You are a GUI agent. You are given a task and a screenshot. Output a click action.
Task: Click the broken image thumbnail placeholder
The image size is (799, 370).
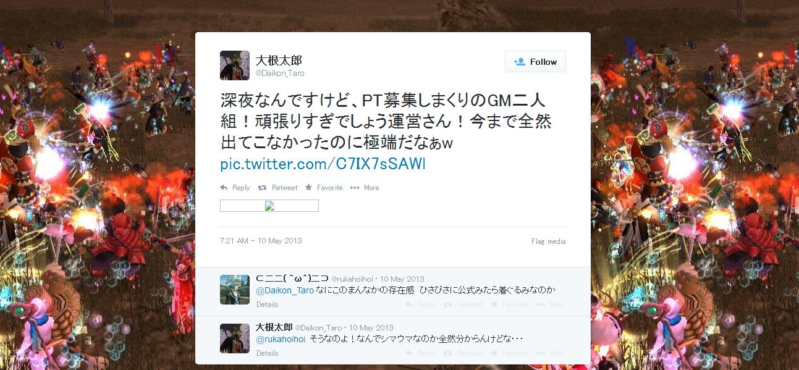click(x=269, y=206)
